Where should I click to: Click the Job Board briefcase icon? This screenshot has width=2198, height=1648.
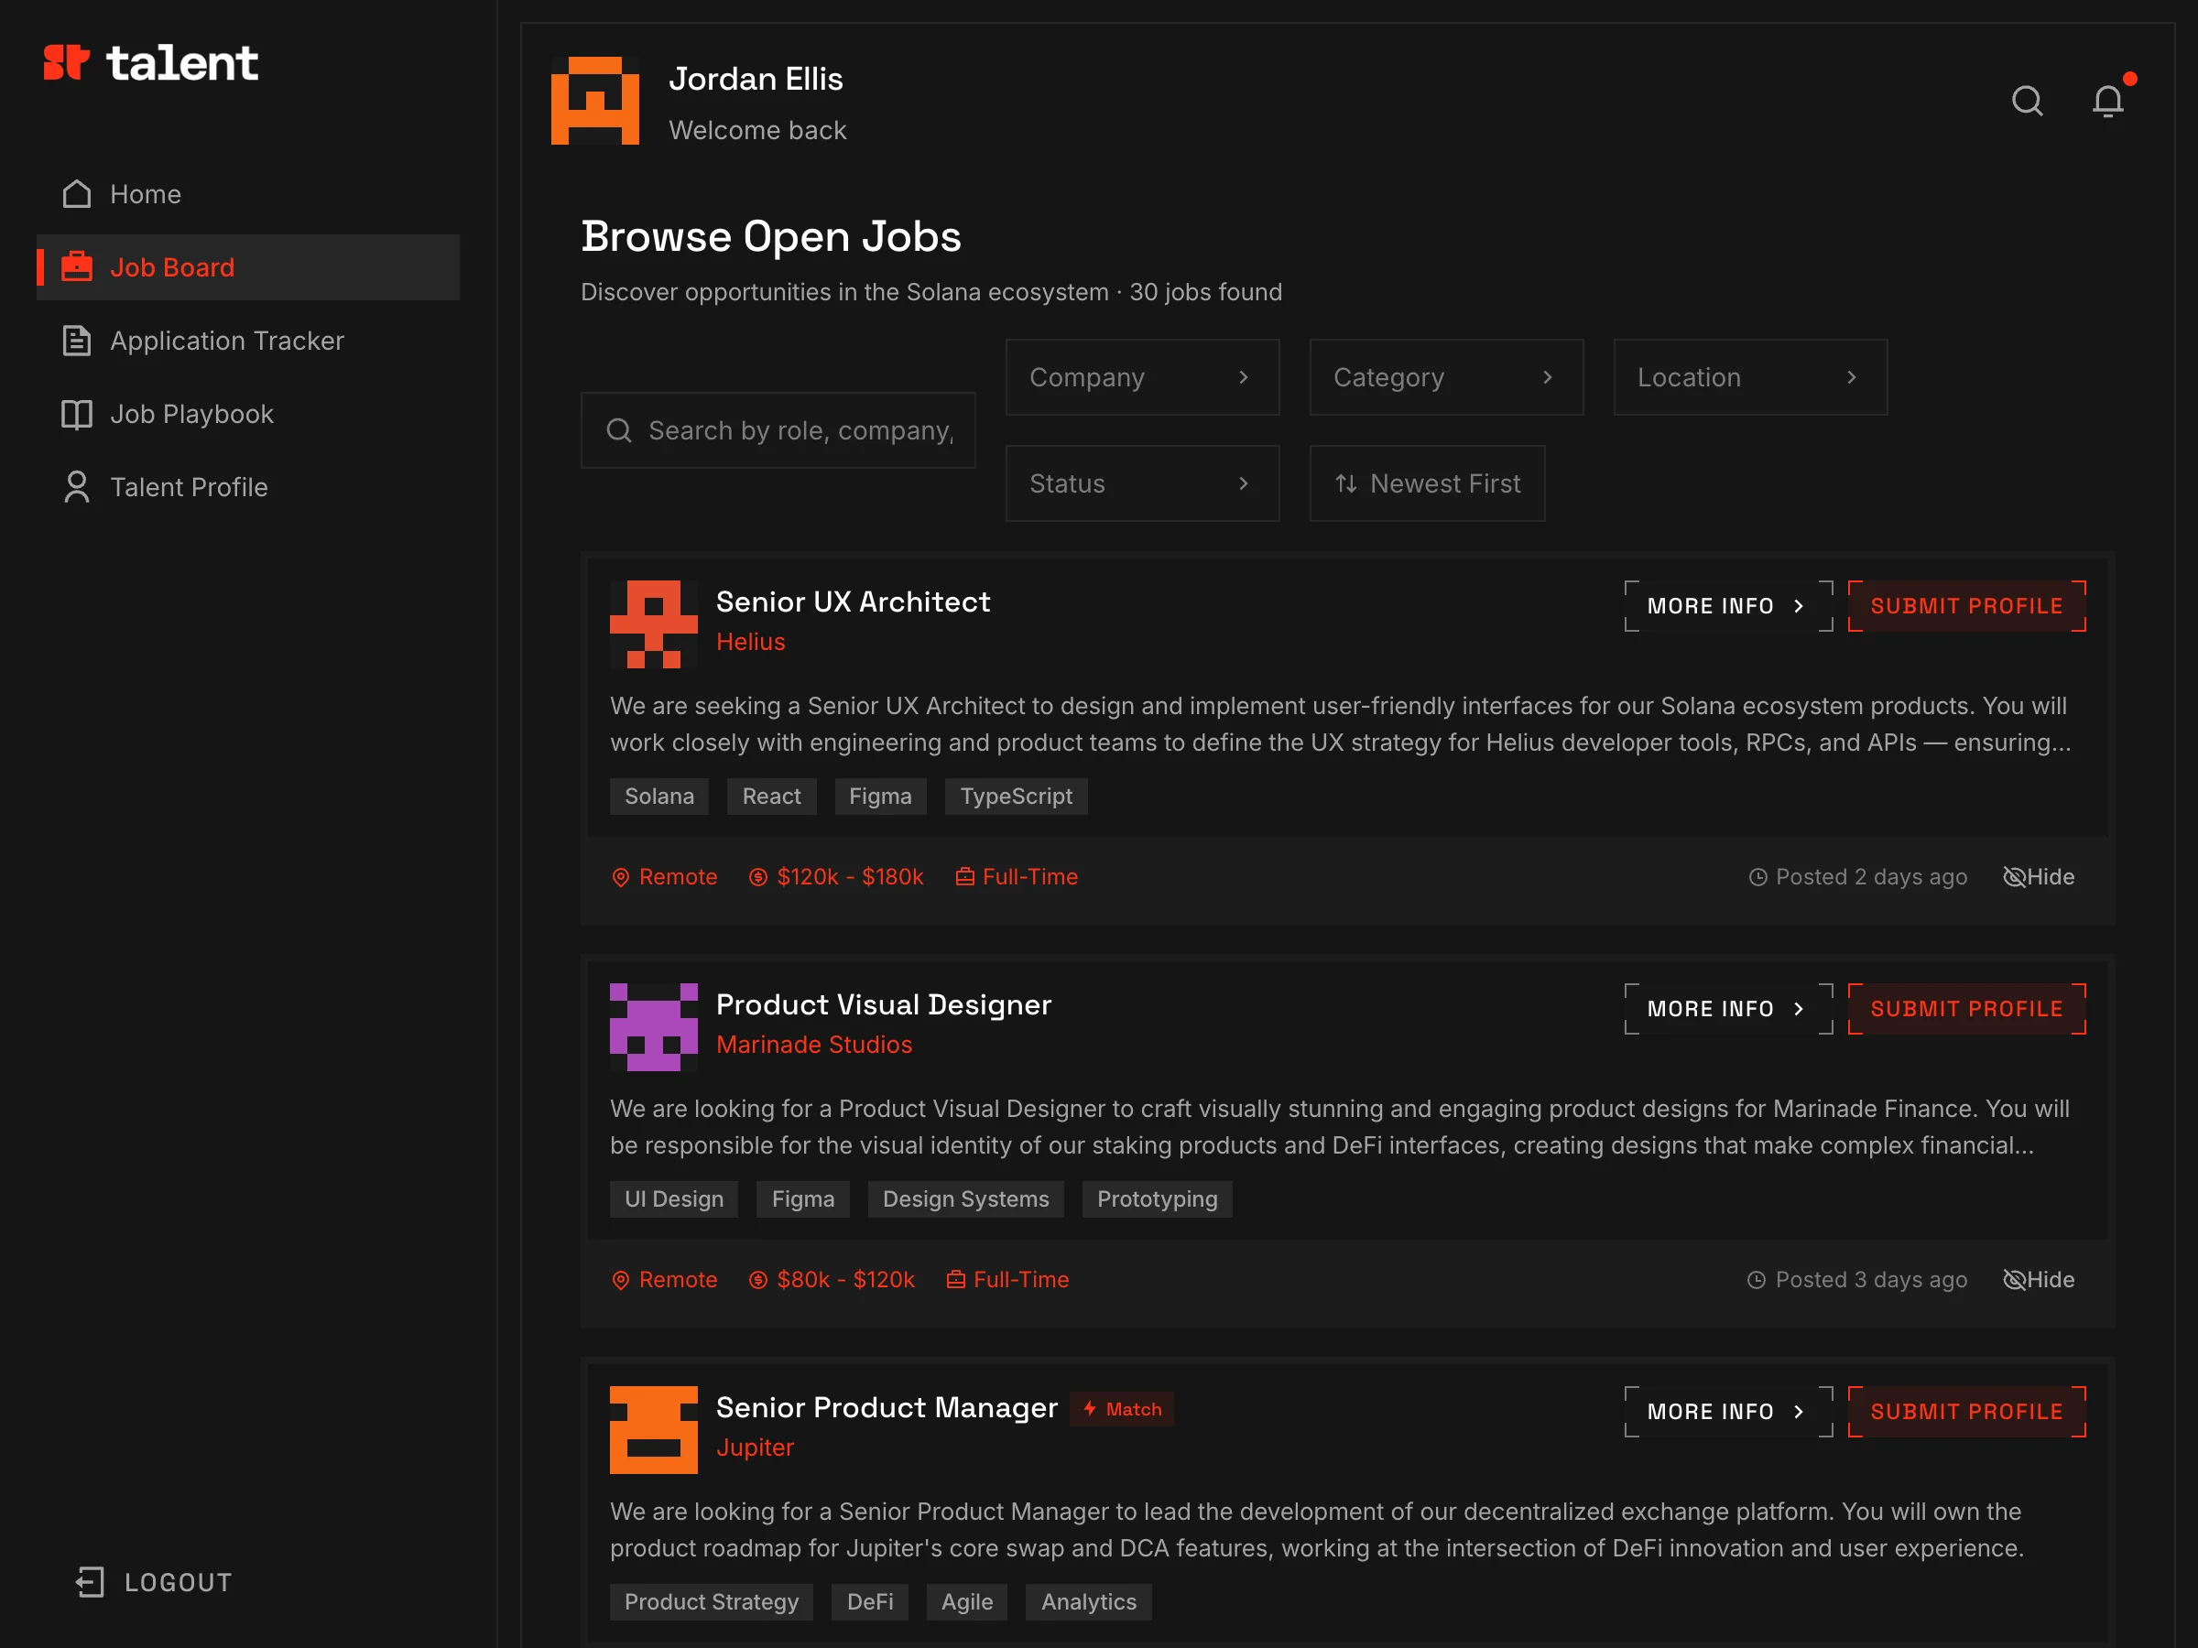(x=77, y=267)
